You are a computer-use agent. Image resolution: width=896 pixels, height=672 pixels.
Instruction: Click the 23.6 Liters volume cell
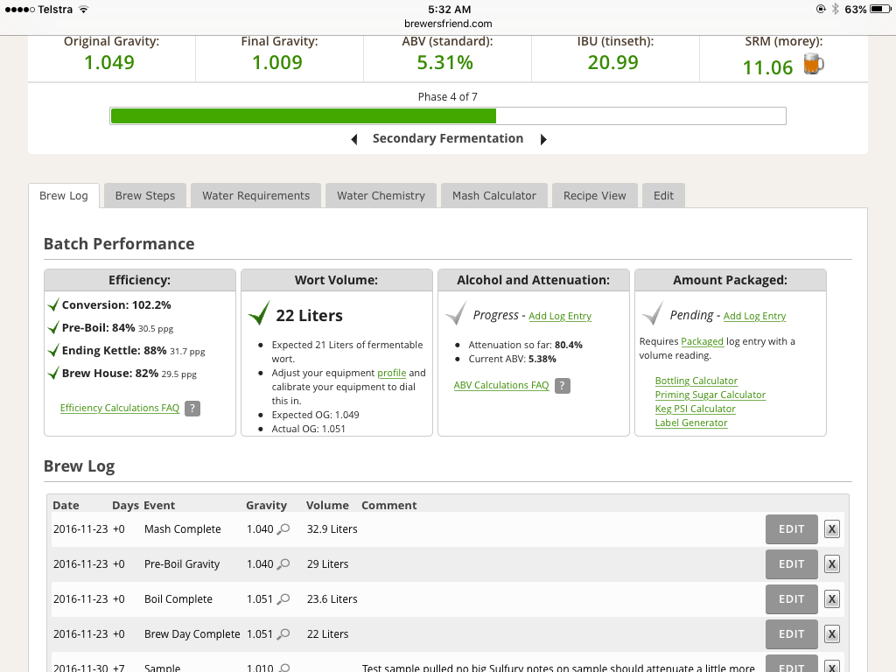(x=332, y=598)
